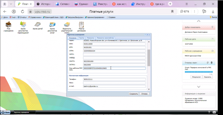
Task: Switch to the Реестр browser tab
Action: [100, 4]
